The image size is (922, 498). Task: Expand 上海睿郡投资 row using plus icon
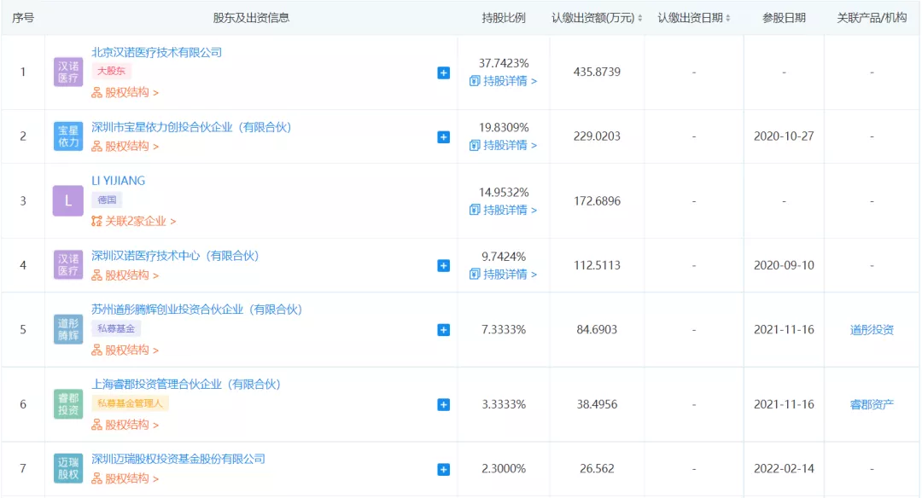pos(443,404)
